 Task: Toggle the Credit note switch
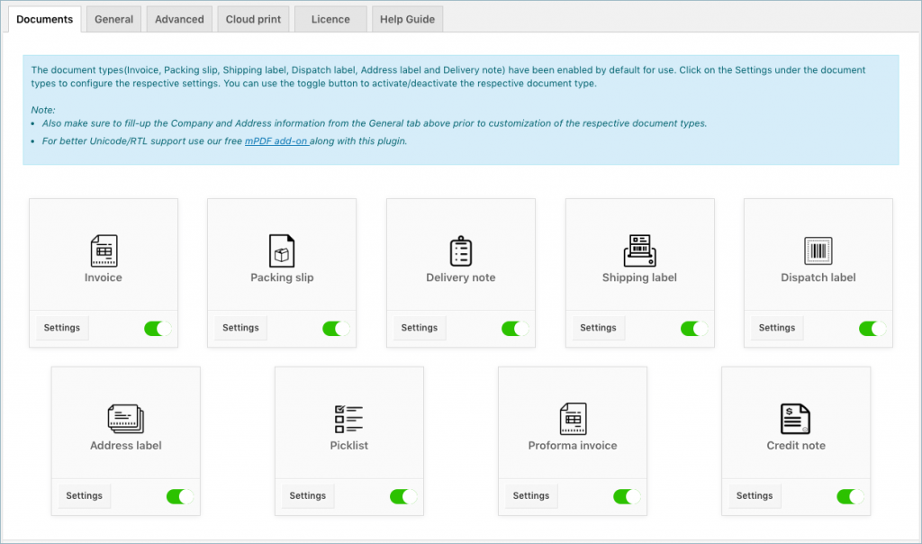click(850, 496)
